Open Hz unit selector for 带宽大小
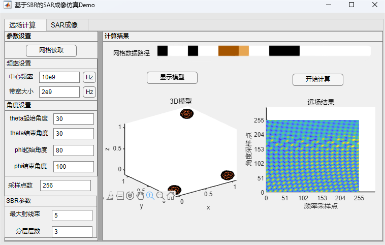The height and width of the screenshot is (245, 385). (89, 92)
